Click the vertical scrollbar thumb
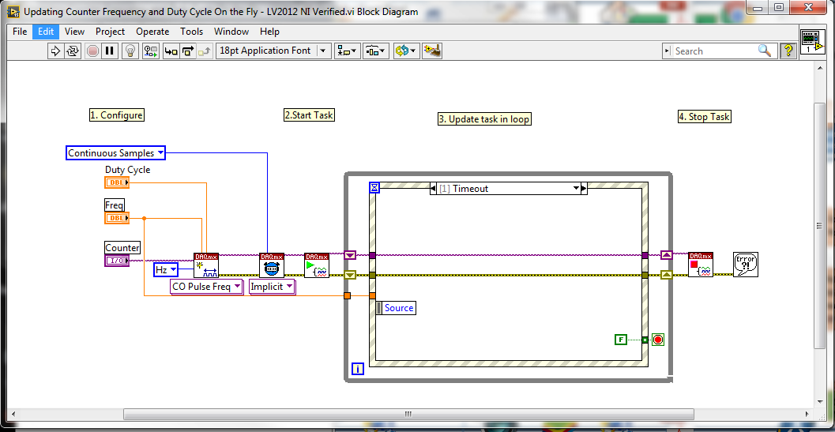835x432 pixels. (x=821, y=226)
